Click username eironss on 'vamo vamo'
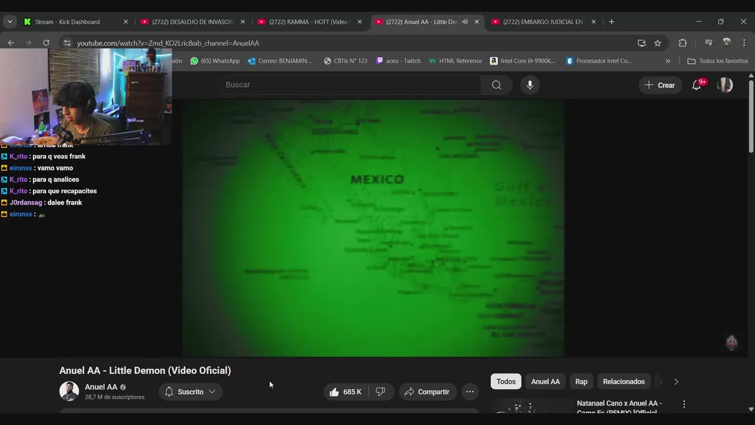The height and width of the screenshot is (425, 755). click(x=21, y=168)
